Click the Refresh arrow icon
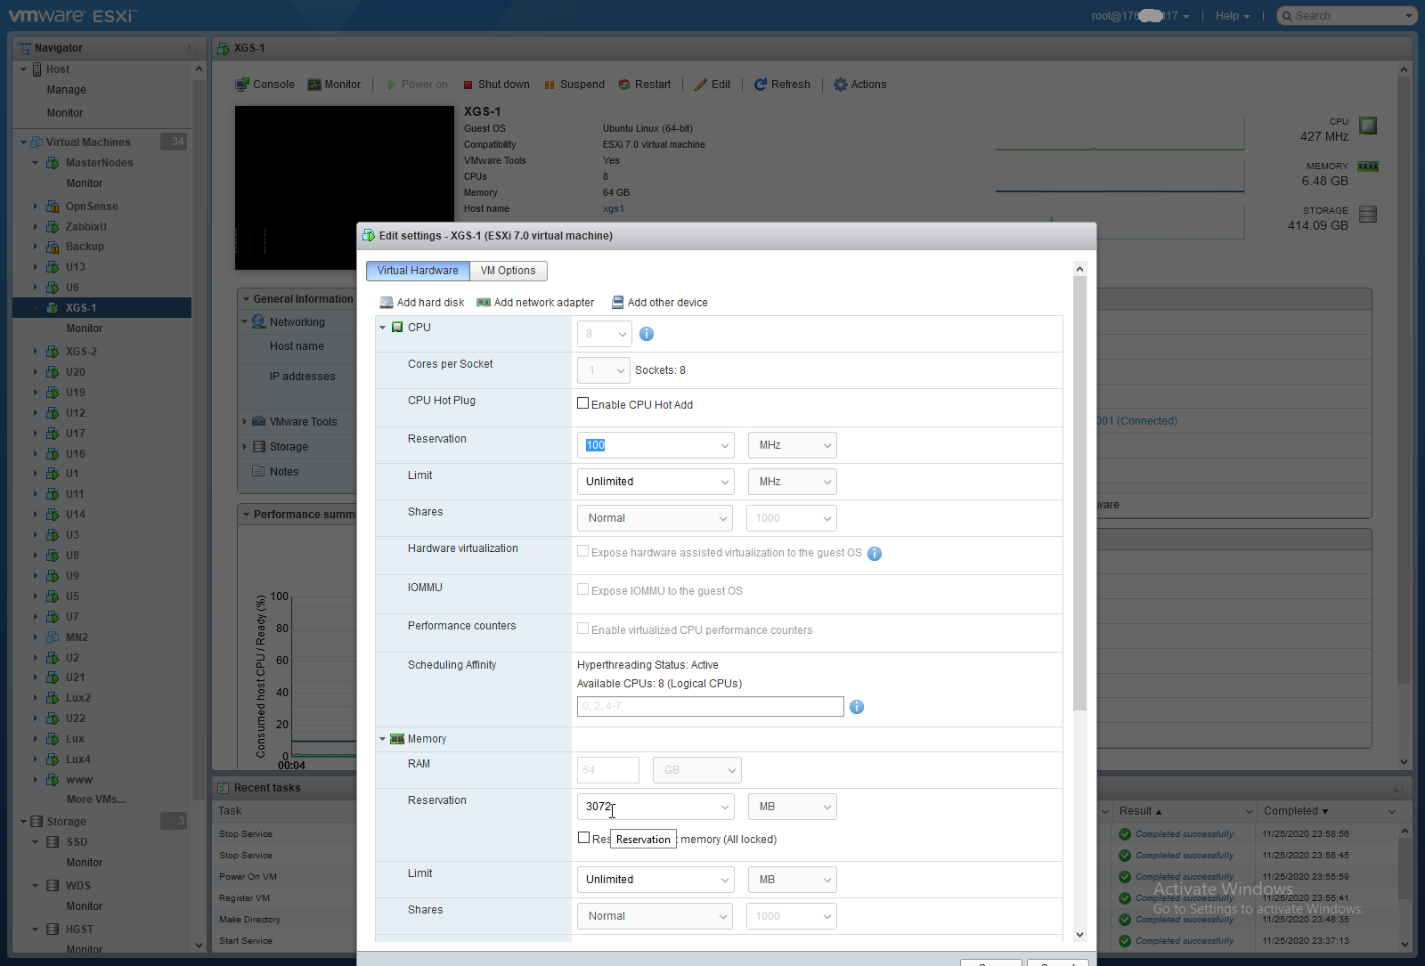The height and width of the screenshot is (966, 1425). [761, 85]
